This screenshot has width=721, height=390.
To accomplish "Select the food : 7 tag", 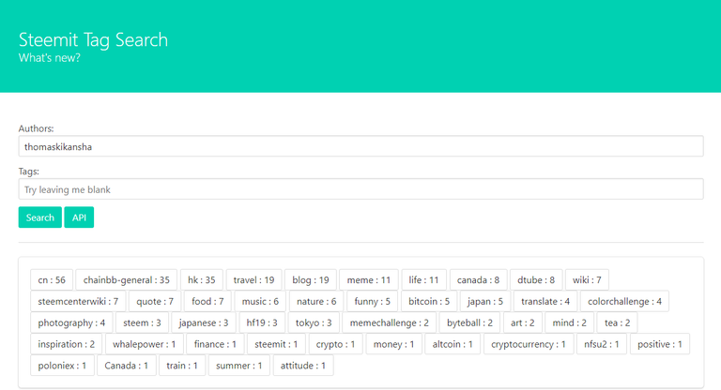I will pyautogui.click(x=207, y=301).
